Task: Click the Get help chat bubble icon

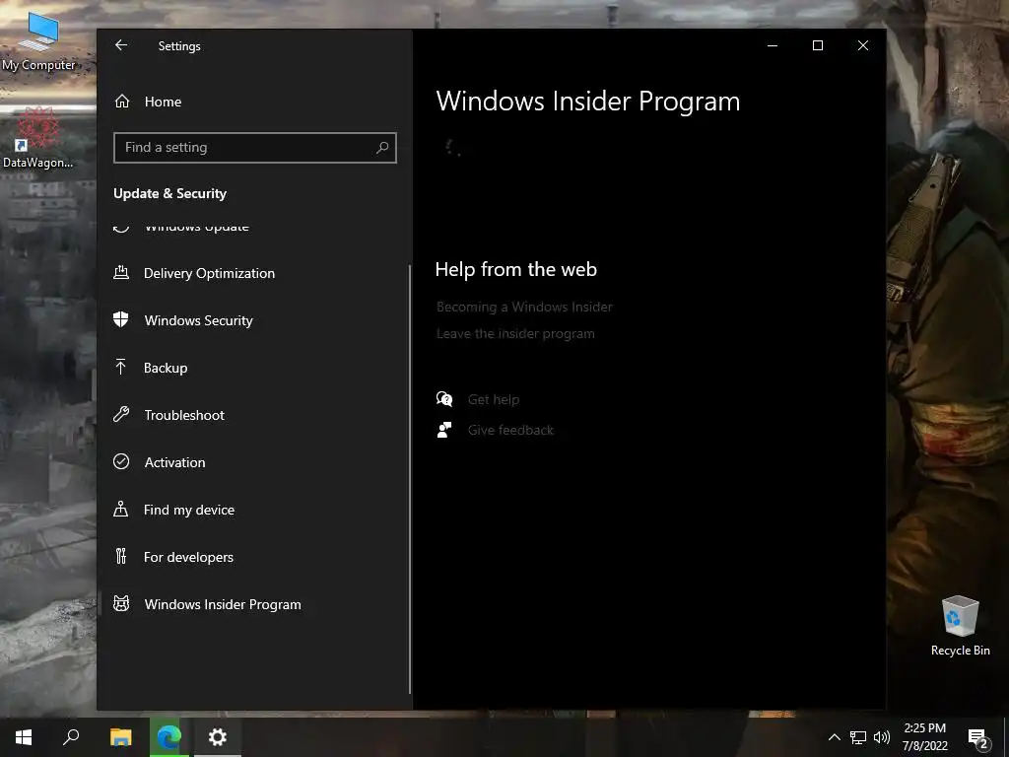Action: point(444,399)
